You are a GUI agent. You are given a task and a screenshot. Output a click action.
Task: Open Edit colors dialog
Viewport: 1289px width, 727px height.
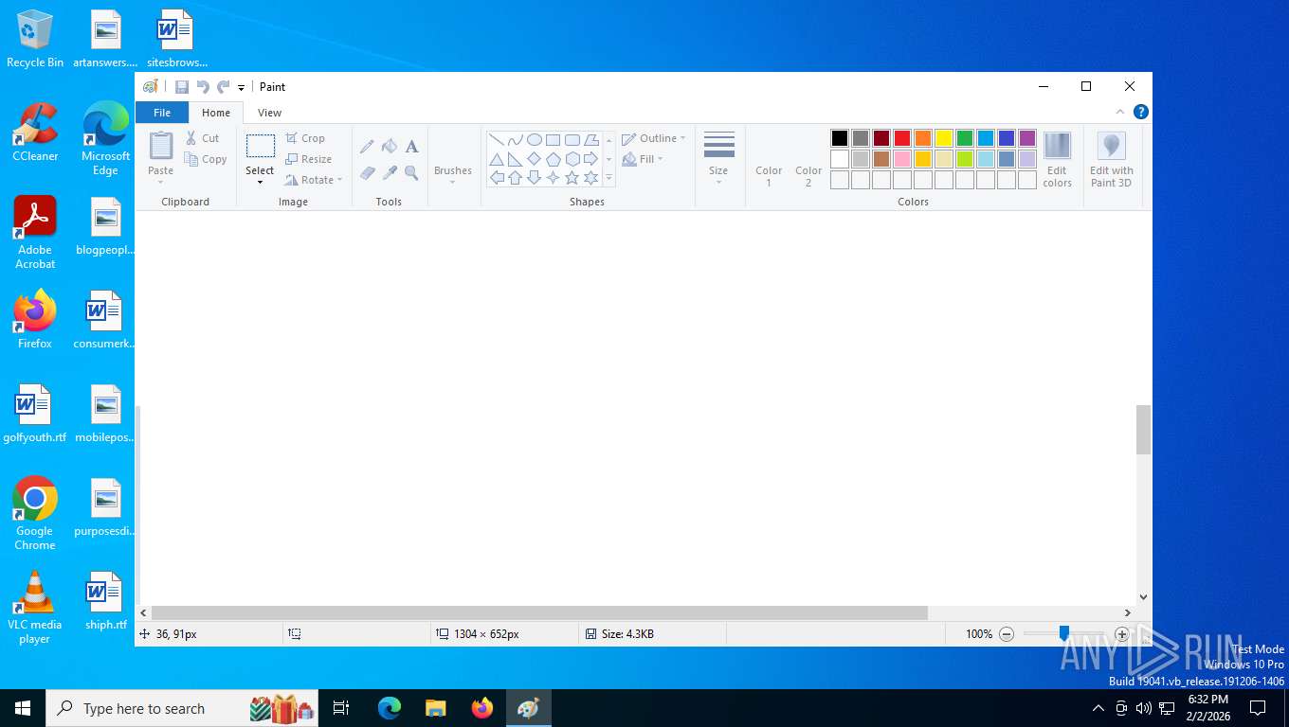pos(1057,159)
